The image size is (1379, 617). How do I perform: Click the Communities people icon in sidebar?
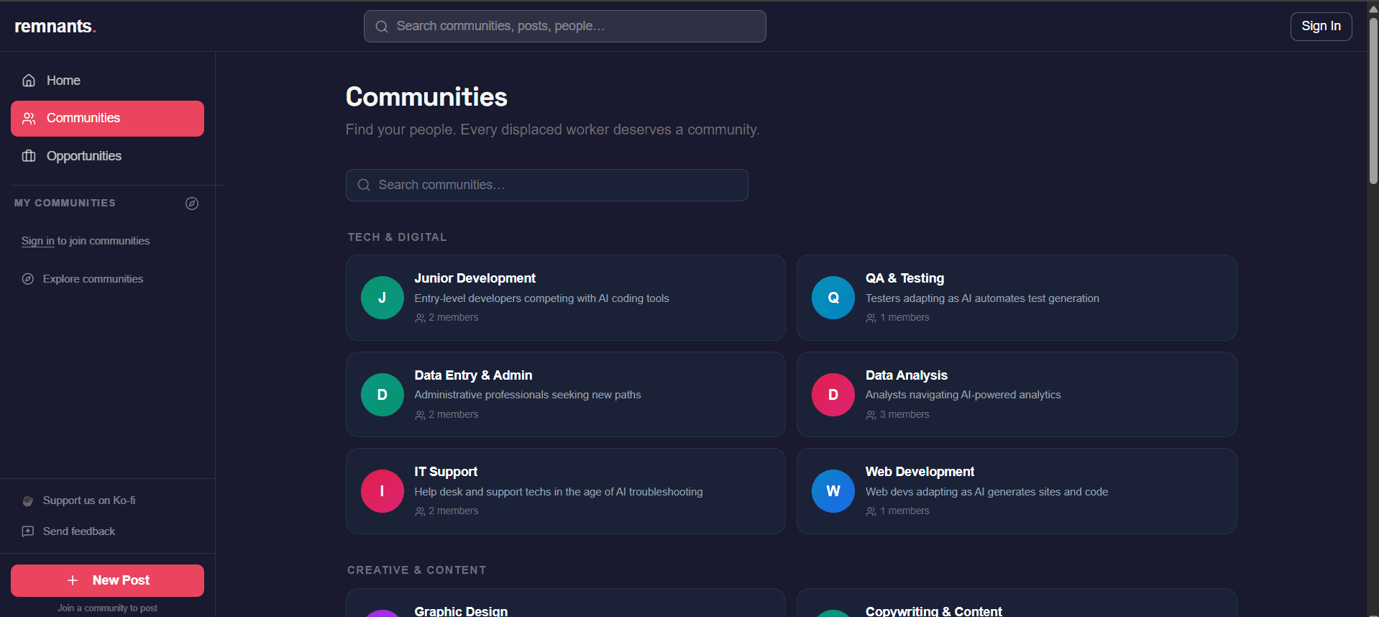click(29, 118)
